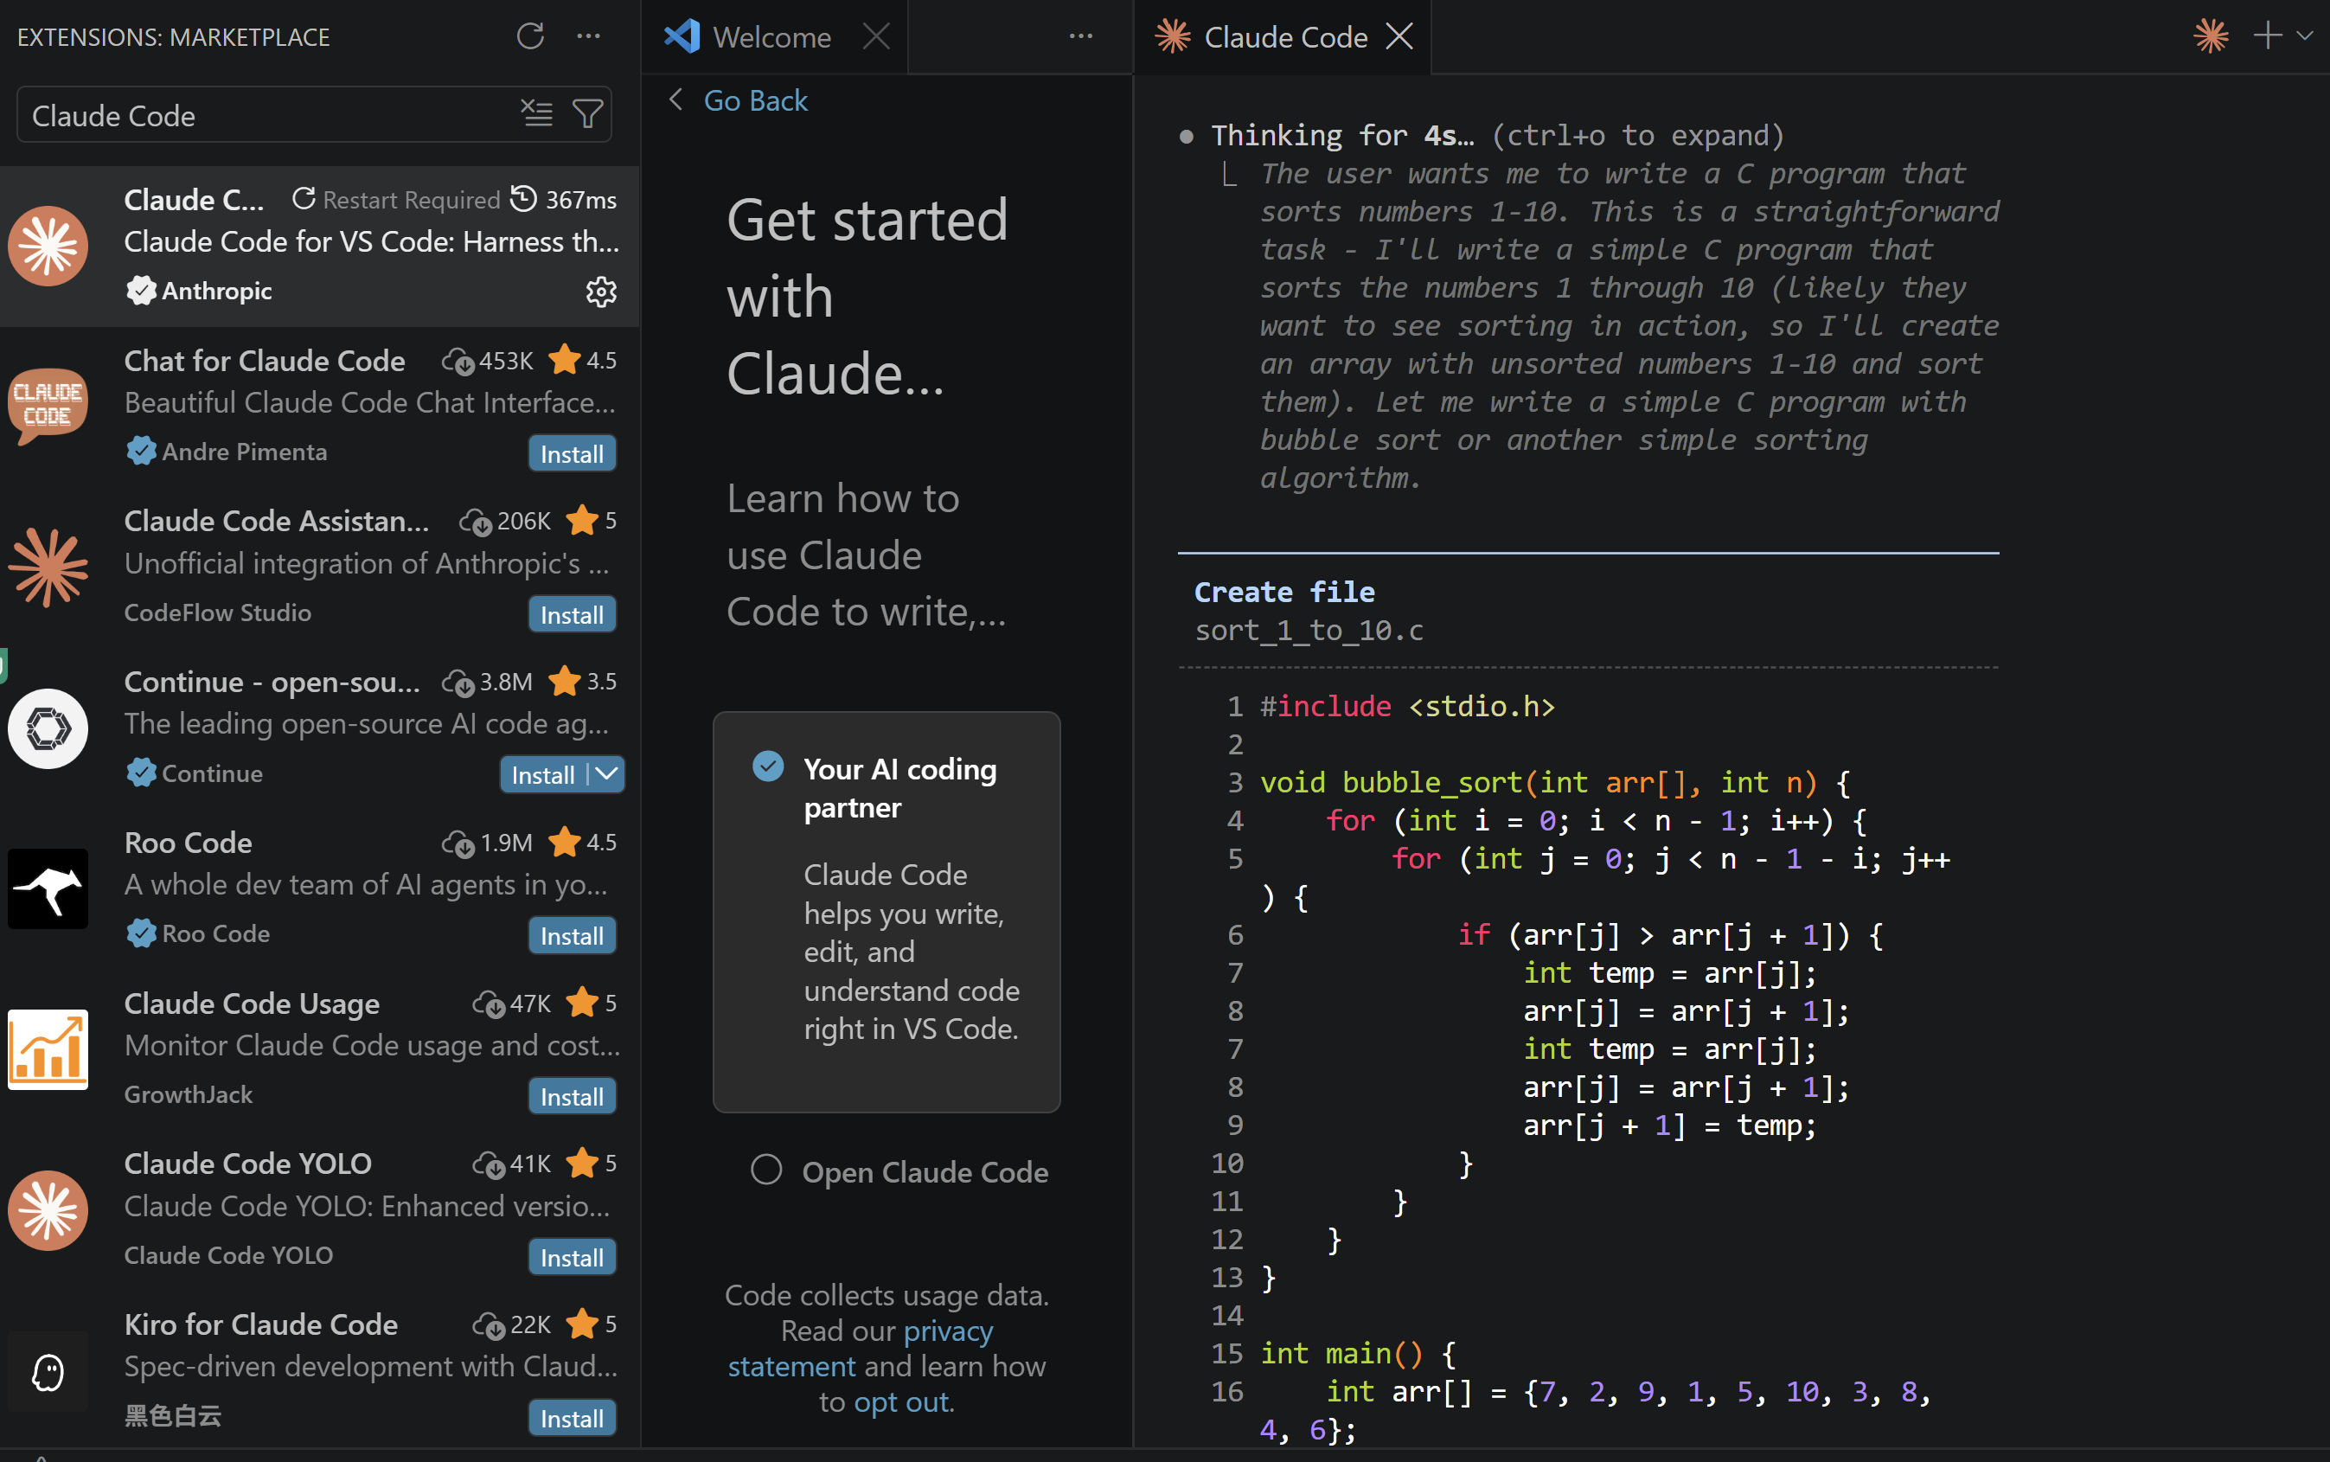Install Claude Code Usage by GrowthJack
2330x1462 pixels.
572,1097
